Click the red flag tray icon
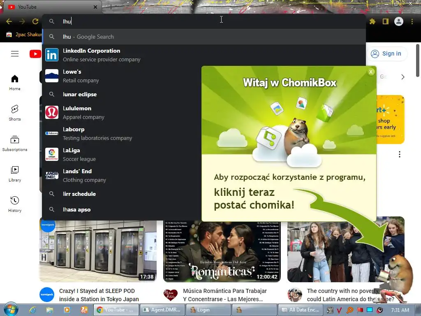Image resolution: width=421 pixels, height=316 pixels. pos(360,310)
